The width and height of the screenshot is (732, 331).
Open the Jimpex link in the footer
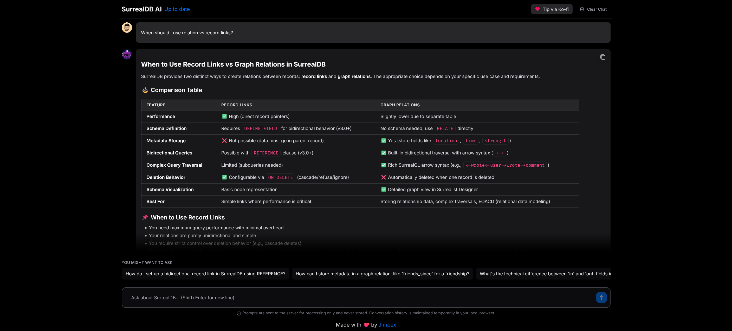tap(387, 325)
